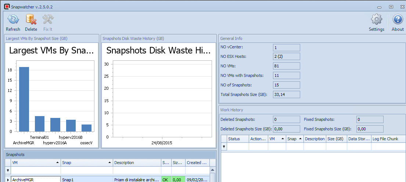
Task: Sort Snapshots grid by Snap column
Action: (87, 163)
